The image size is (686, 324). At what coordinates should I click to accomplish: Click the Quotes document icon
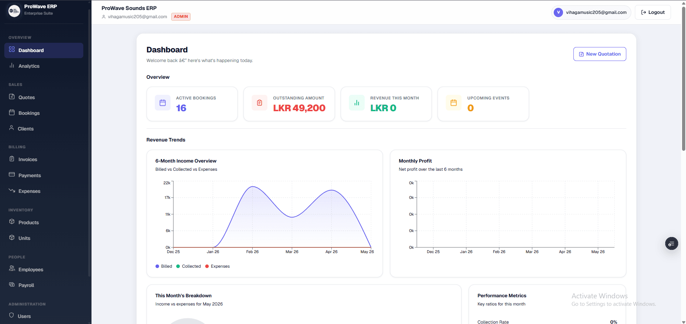click(x=12, y=97)
